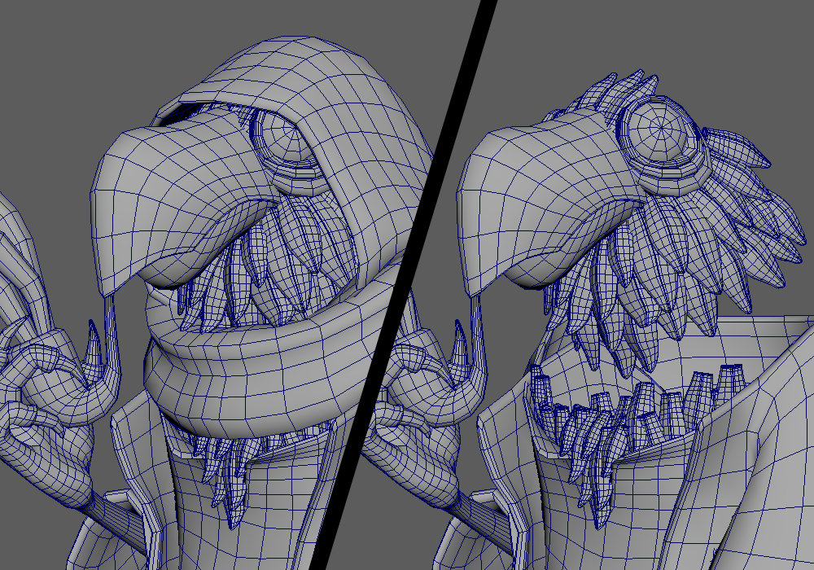Select the right model's round goggle eye

(x=658, y=130)
